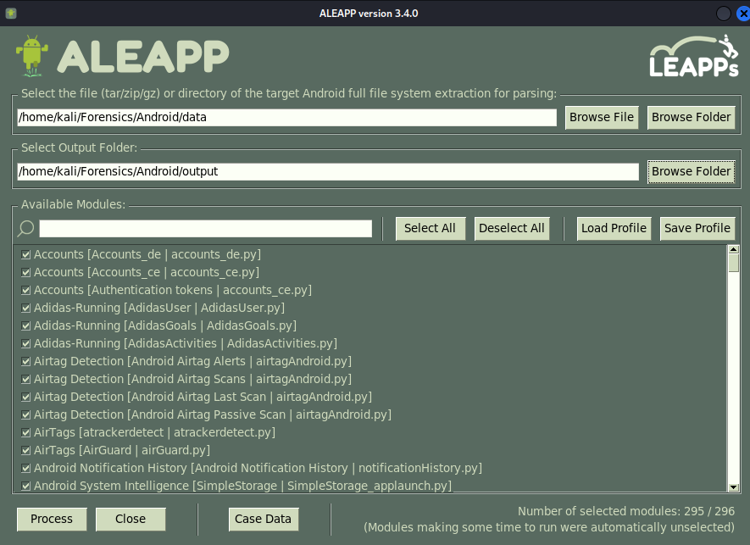750x545 pixels.
Task: Toggle Android Airtag Last Scan checkbox
Action: pyautogui.click(x=25, y=398)
